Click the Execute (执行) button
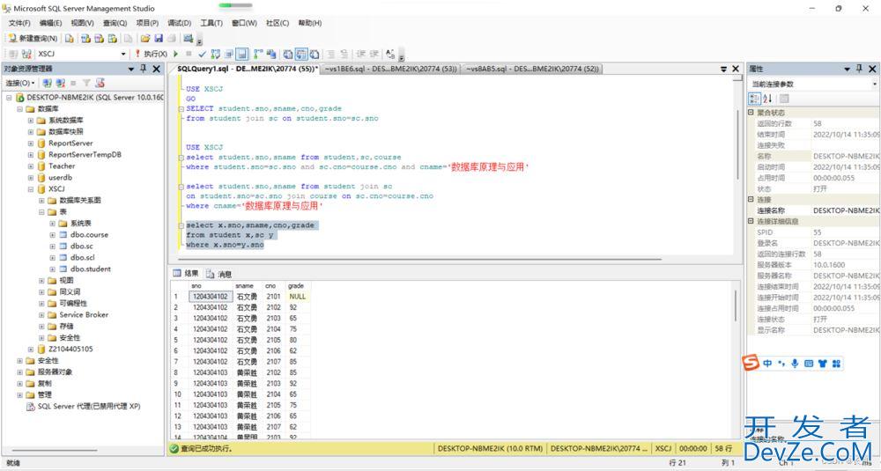The height and width of the screenshot is (471, 881). click(x=150, y=54)
